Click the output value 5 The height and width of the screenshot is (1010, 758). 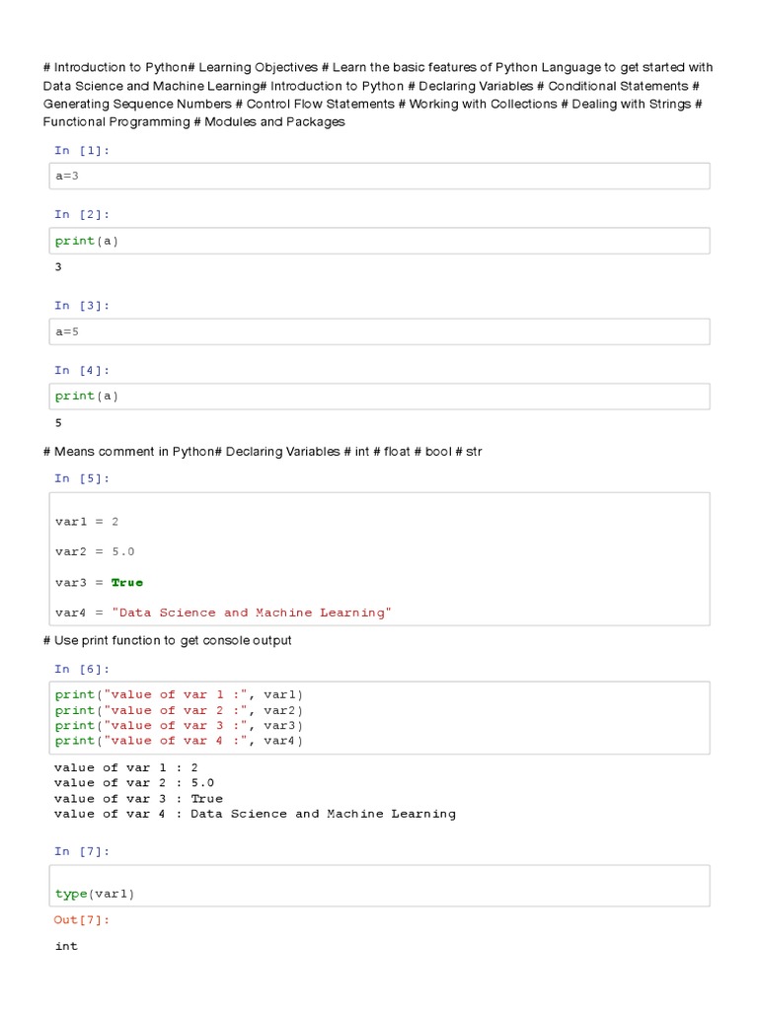click(59, 422)
